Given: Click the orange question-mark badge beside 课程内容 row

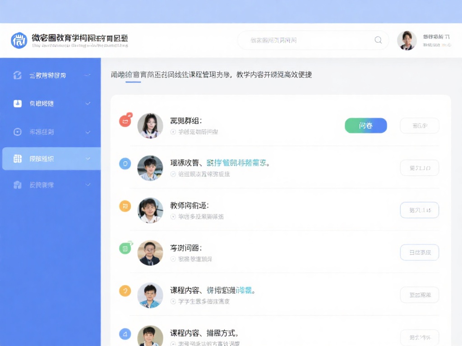Looking at the screenshot, I should click(125, 291).
